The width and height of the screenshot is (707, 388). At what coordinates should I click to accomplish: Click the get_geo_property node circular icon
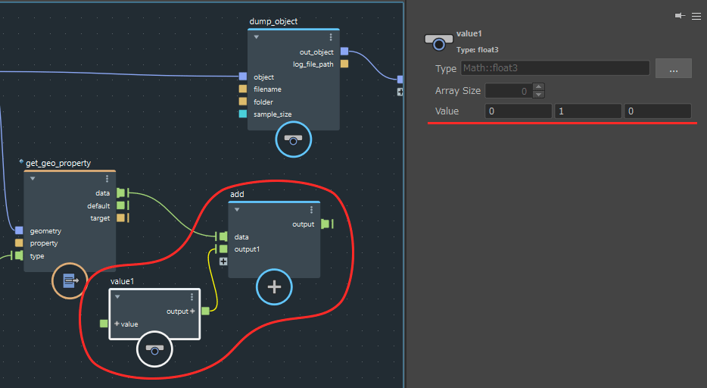click(x=69, y=281)
